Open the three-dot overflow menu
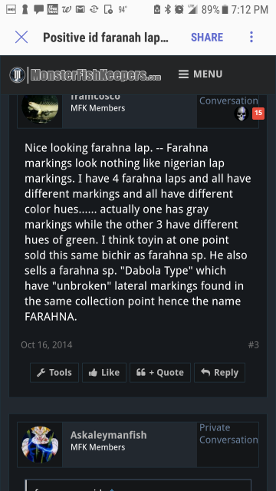 point(251,38)
